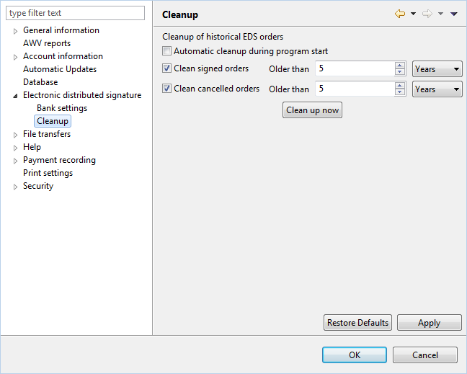Click the greyed Forward navigation arrow
The image size is (467, 374).
point(427,14)
